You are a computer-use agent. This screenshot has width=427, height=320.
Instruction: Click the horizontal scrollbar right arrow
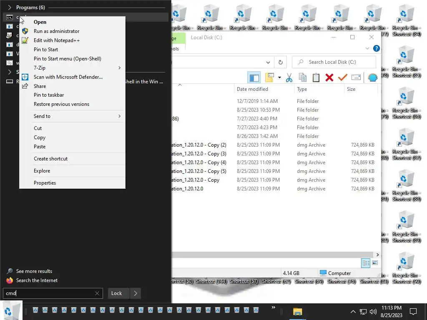(x=378, y=255)
